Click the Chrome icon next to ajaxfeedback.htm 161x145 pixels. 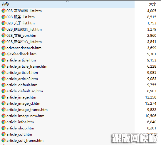pyautogui.click(x=4, y=54)
